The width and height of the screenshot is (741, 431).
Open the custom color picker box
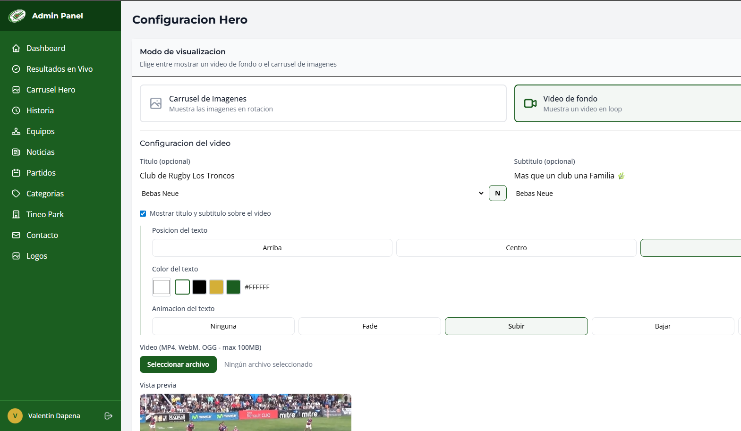coord(162,287)
